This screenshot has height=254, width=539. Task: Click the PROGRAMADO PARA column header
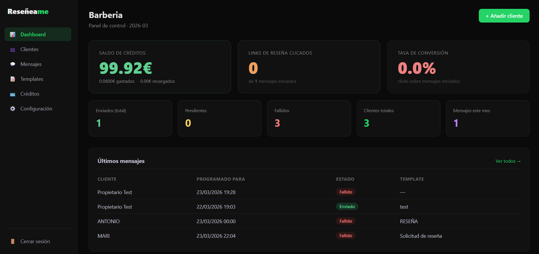221,179
